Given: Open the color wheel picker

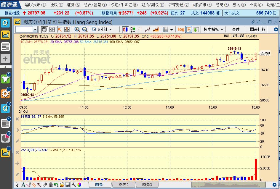Looking at the screenshot, I should tap(79, 185).
